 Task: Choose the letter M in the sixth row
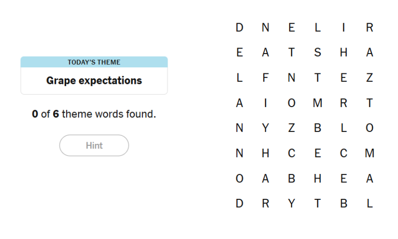369,154
